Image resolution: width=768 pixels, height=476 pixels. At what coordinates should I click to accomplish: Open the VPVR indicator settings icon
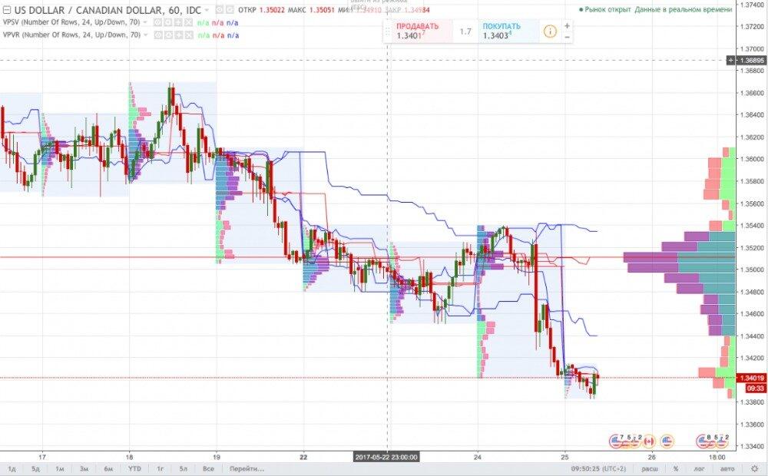[x=167, y=35]
